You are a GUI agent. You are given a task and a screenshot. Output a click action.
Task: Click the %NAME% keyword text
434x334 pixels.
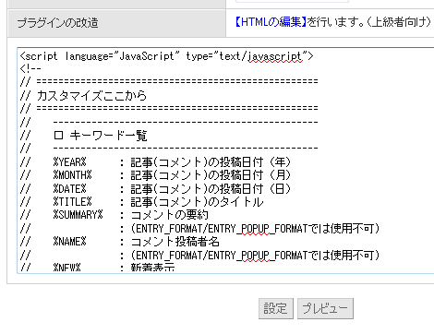pyautogui.click(x=69, y=242)
